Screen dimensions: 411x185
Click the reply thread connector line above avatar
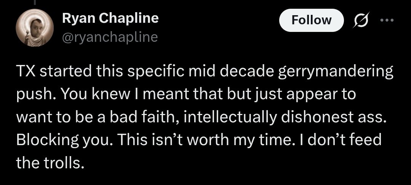pos(35,2)
